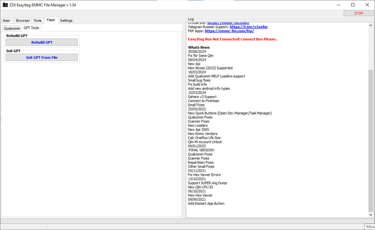Click the log scrollbar up arrow
Image resolution: width=375 pixels, height=230 pixels.
[x=371, y=25]
